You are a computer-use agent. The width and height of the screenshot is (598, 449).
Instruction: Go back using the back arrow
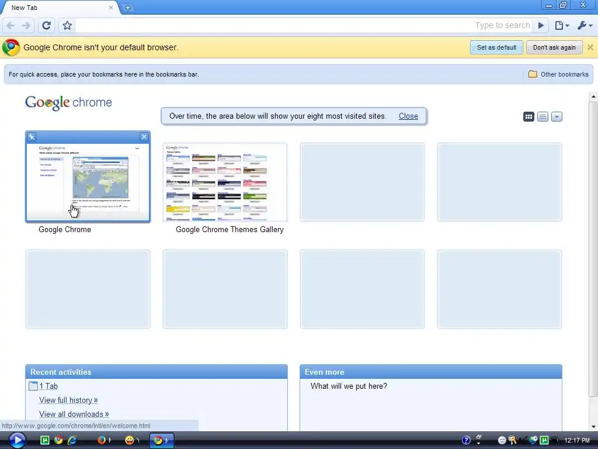pos(11,26)
